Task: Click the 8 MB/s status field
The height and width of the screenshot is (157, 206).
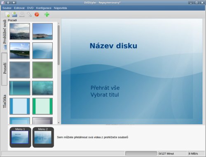Action: tap(196, 153)
